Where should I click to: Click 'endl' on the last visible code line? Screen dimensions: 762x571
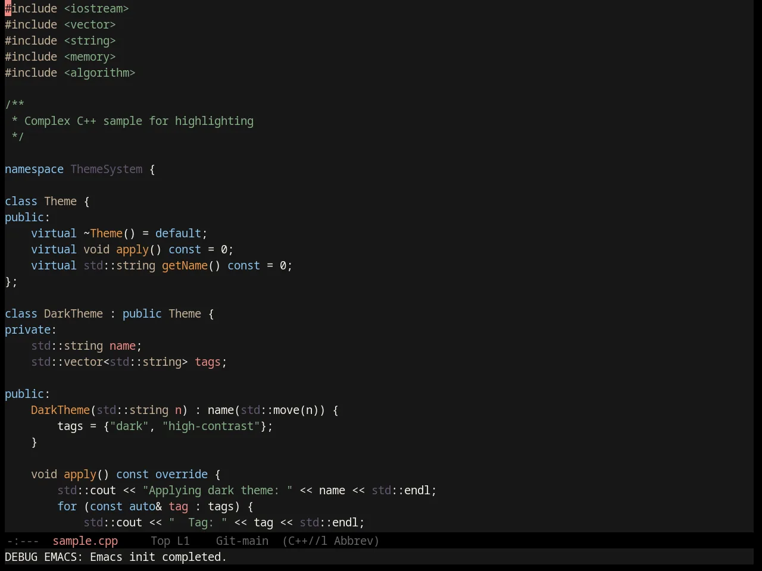(345, 522)
